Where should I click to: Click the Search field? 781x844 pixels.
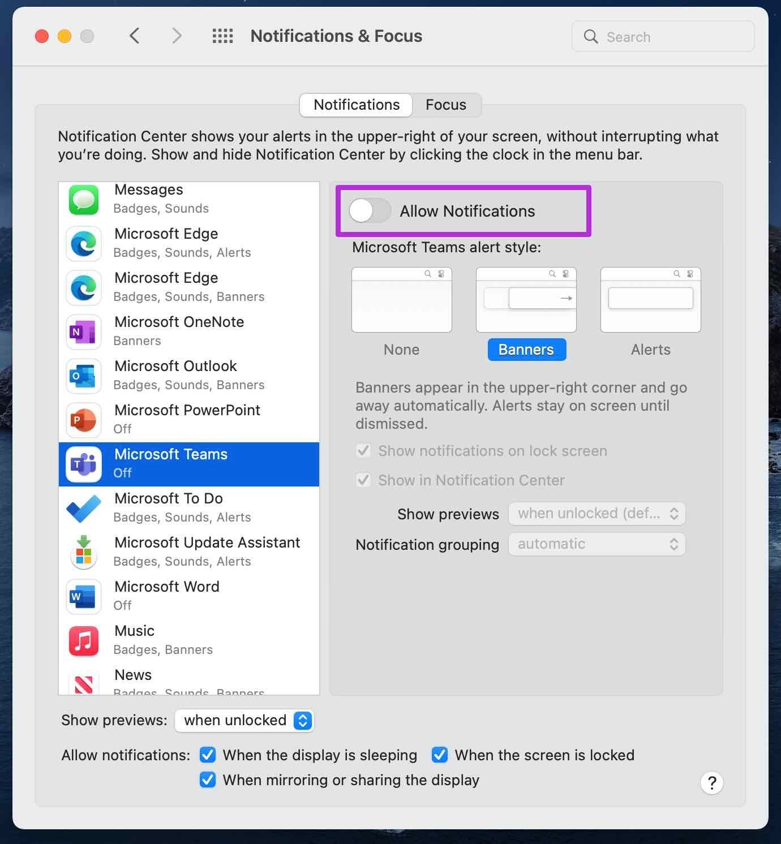click(663, 37)
